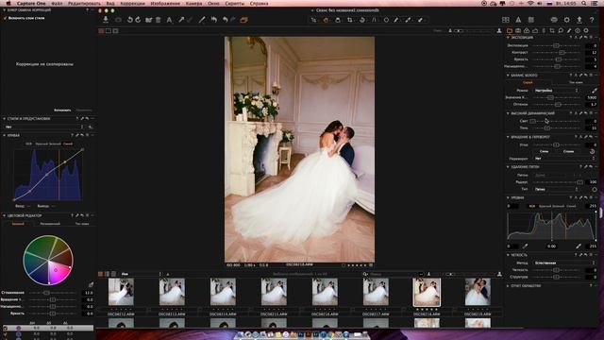This screenshot has width=604, height=340.
Task: Collapse the Высокий динамический panel
Action: pyautogui.click(x=508, y=113)
